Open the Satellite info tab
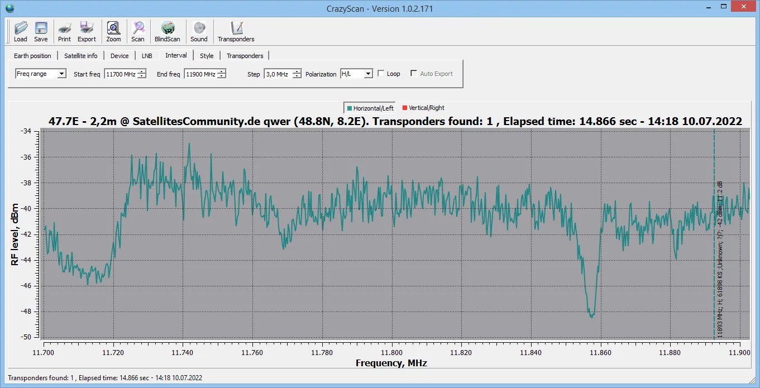 [80, 55]
